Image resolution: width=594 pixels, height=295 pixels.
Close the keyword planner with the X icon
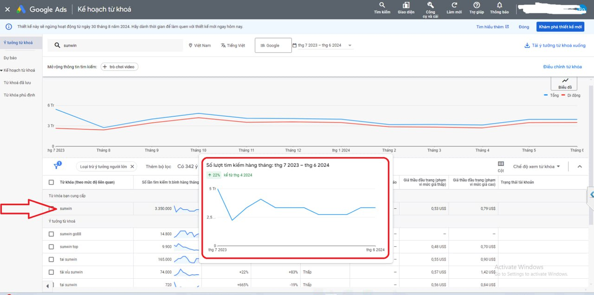[x=7, y=9]
